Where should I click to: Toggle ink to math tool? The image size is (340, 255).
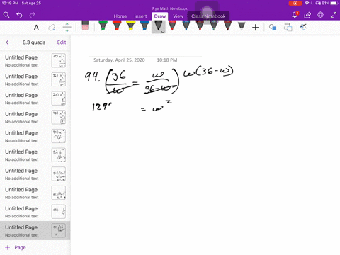coord(303,27)
